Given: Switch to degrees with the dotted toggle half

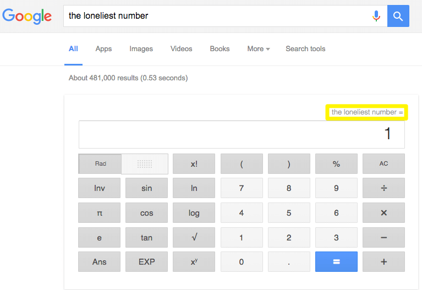Looking at the screenshot, I should pyautogui.click(x=145, y=164).
